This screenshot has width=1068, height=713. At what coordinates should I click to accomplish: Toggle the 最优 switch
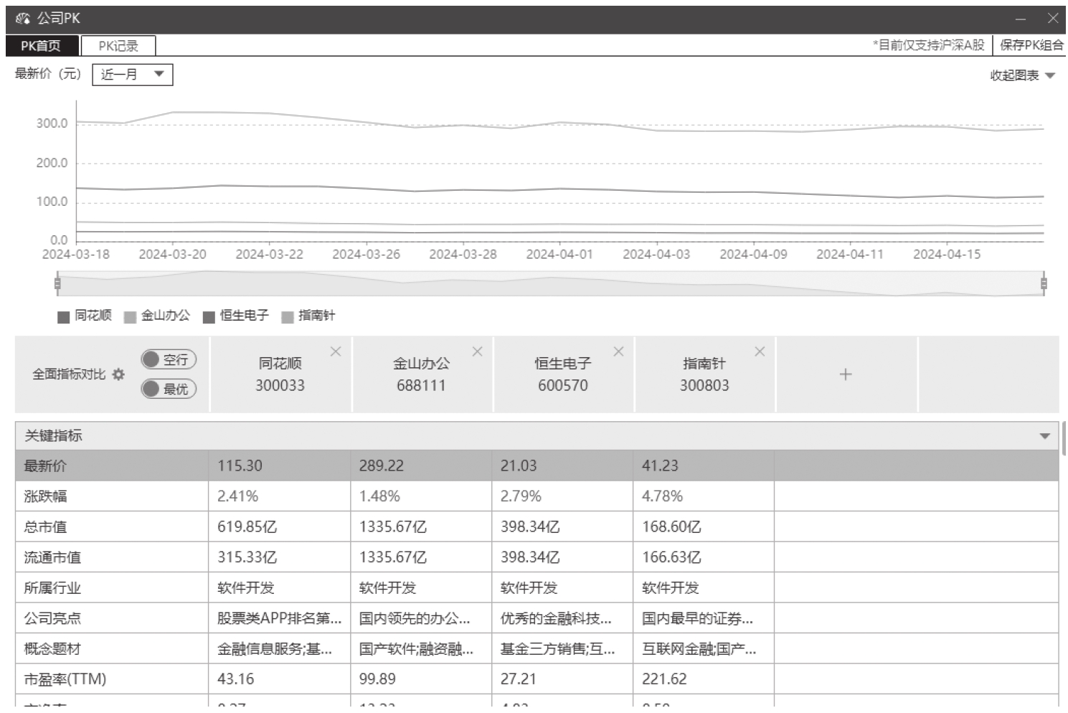point(169,389)
